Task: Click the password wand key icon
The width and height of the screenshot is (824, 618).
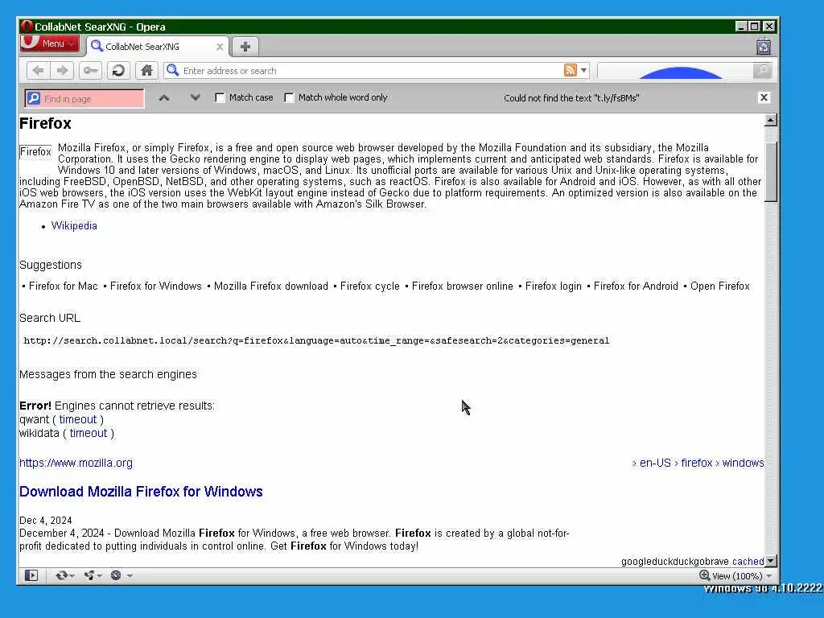Action: click(90, 71)
